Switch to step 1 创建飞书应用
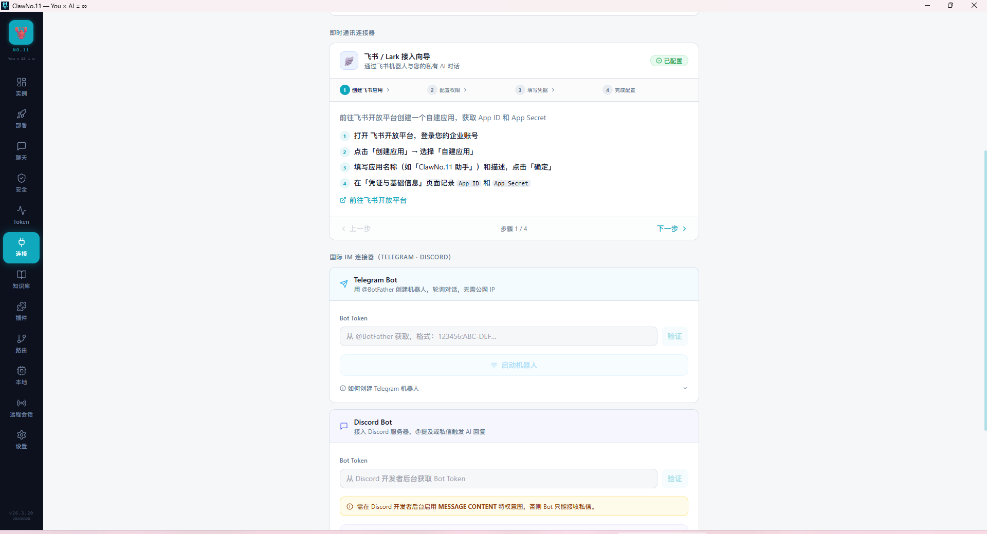987x534 pixels. click(365, 90)
